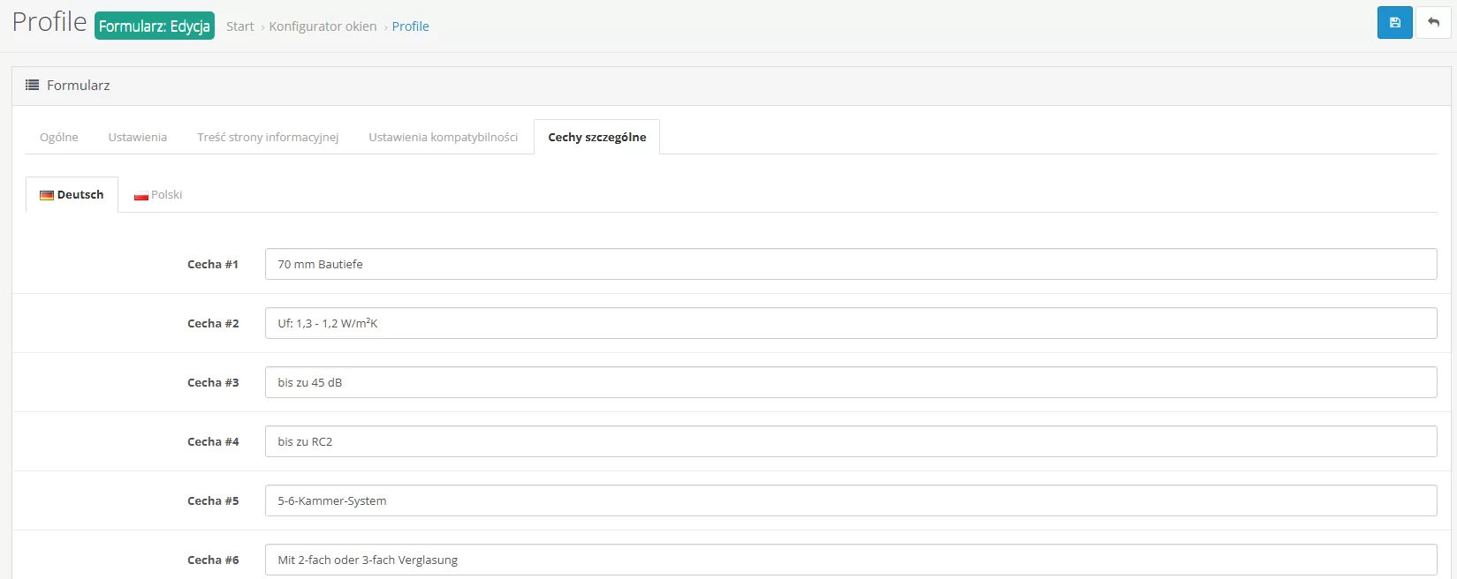Image resolution: width=1457 pixels, height=579 pixels.
Task: Click into the Cecha #2 Uf value field
Action: [x=850, y=323]
